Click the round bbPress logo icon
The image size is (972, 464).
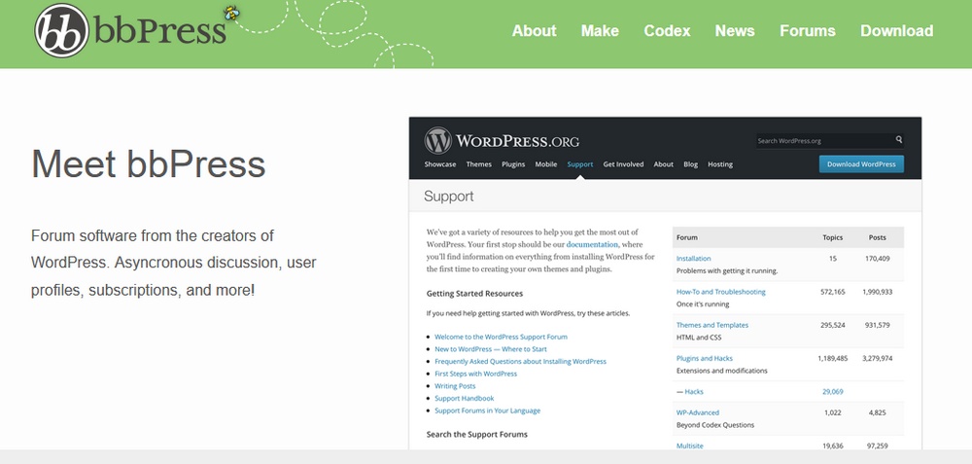coord(61,31)
